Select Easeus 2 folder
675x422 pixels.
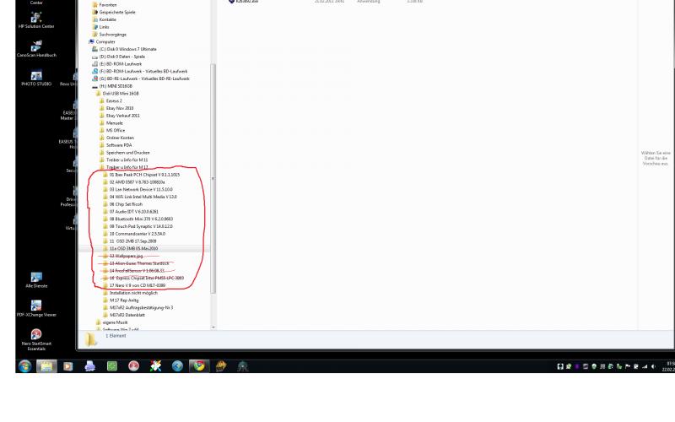(111, 100)
